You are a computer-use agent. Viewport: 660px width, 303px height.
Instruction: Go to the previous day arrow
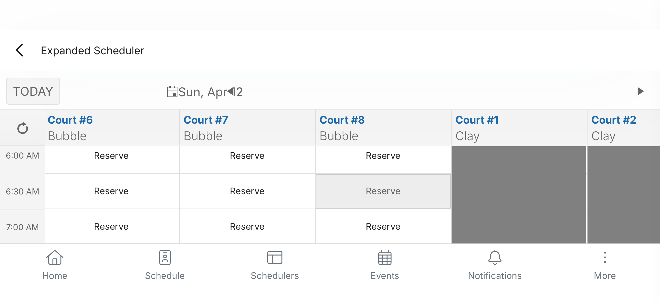click(231, 91)
